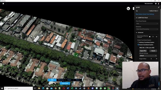Open Microsoft Word from taskbar

(x=68, y=88)
